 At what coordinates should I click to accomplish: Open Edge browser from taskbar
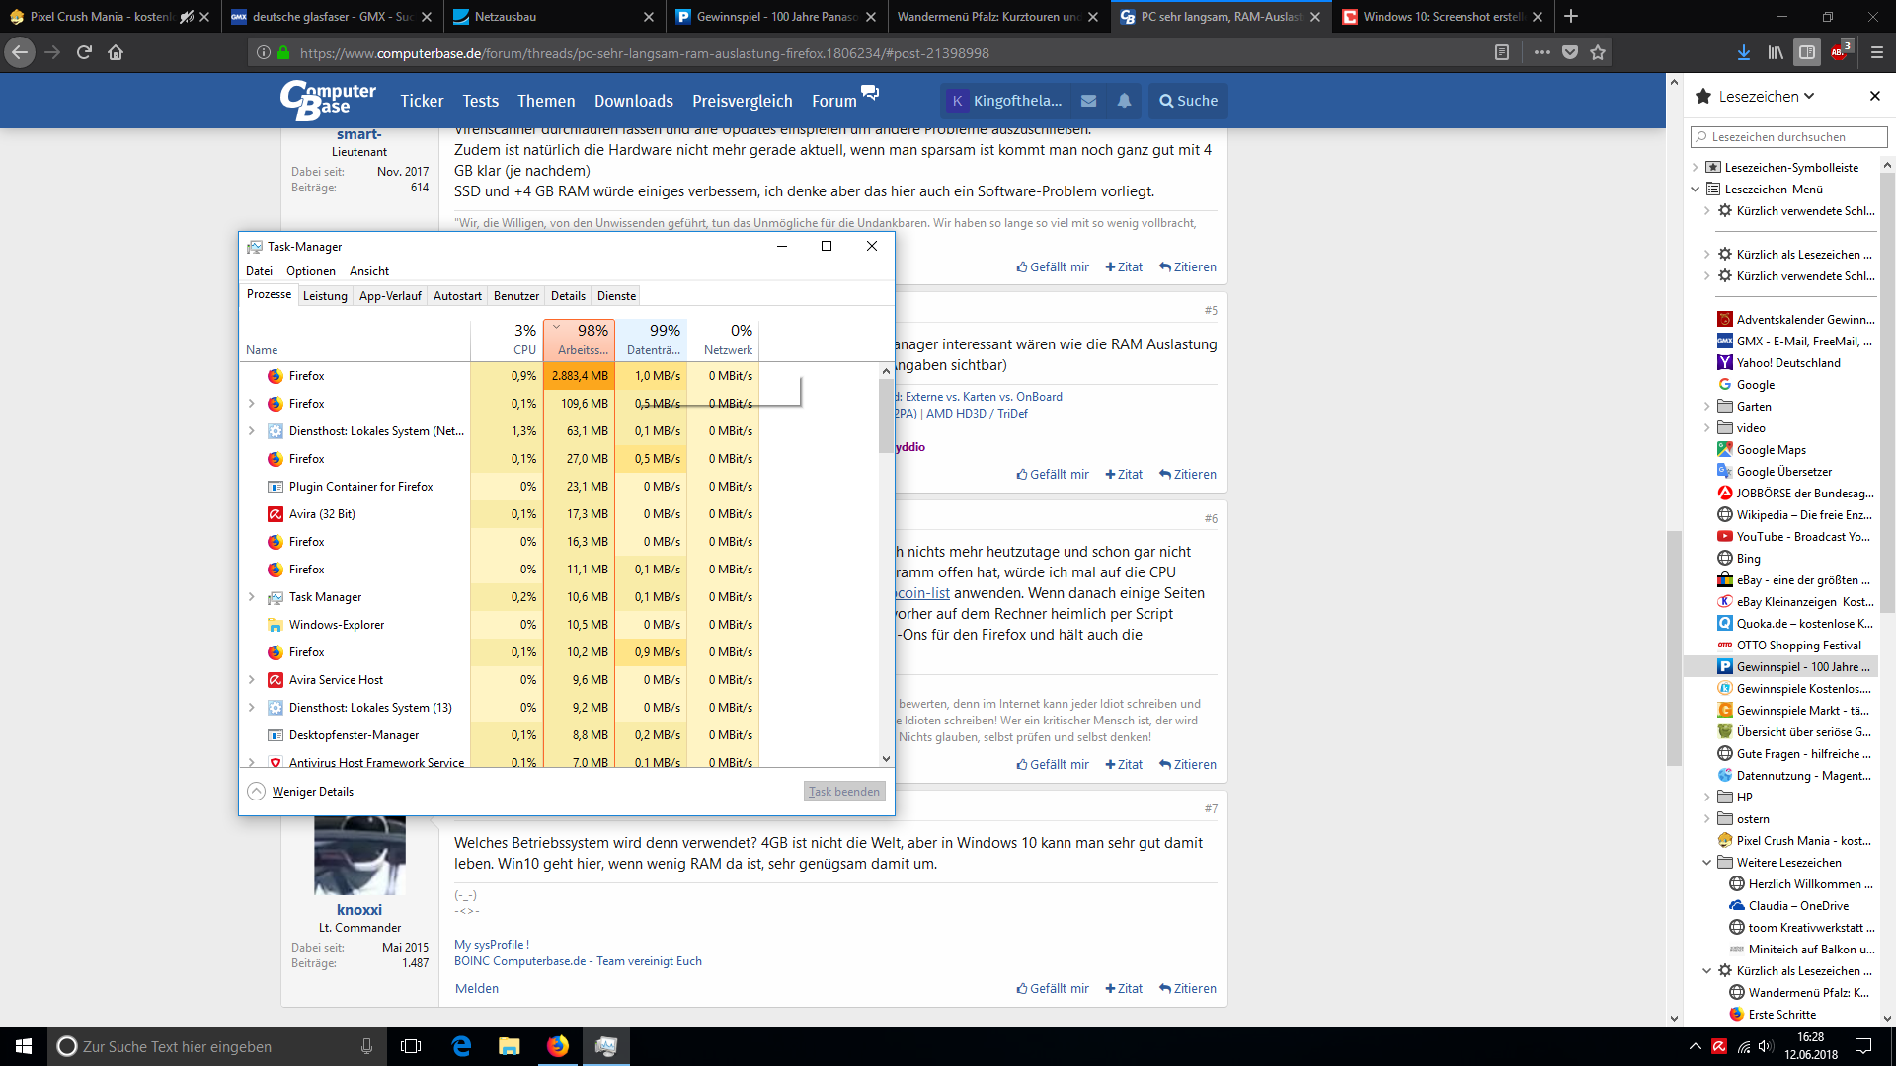pyautogui.click(x=461, y=1046)
